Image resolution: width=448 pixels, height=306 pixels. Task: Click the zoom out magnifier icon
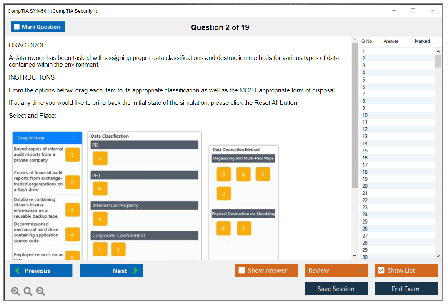[40, 291]
